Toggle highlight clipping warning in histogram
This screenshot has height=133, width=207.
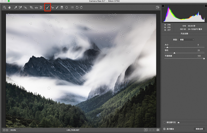coord(206,6)
